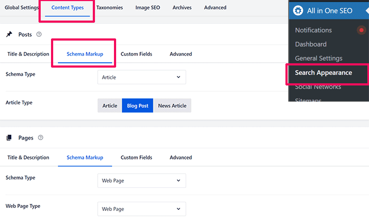Click the help icon beside Pages heading
The height and width of the screenshot is (218, 369).
(x=41, y=138)
